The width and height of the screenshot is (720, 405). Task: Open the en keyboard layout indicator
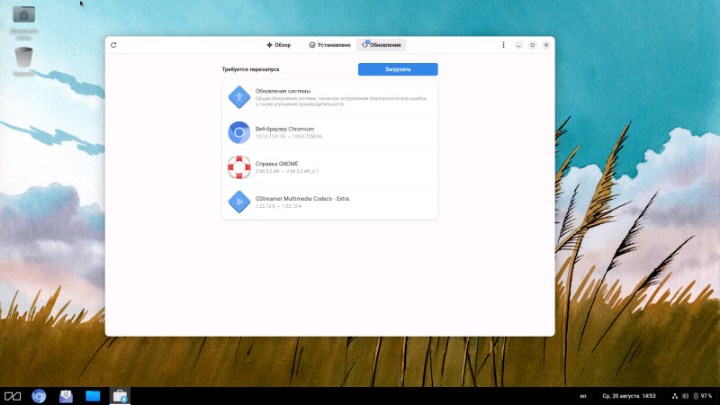[582, 396]
